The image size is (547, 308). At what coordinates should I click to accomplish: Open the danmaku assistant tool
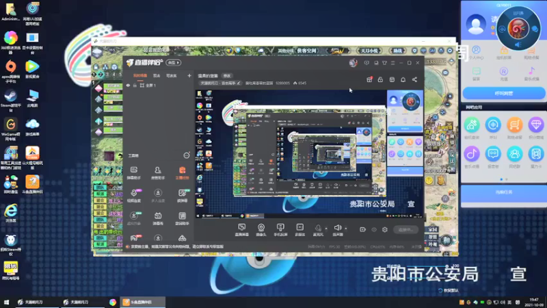134,173
